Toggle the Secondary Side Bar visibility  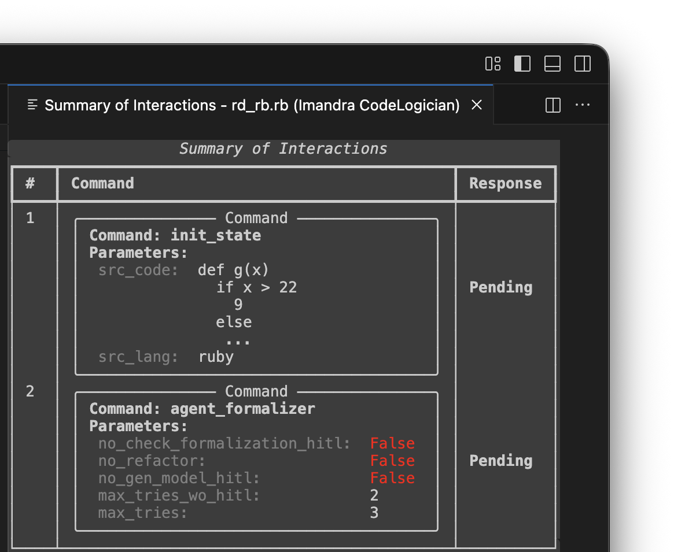(x=582, y=64)
